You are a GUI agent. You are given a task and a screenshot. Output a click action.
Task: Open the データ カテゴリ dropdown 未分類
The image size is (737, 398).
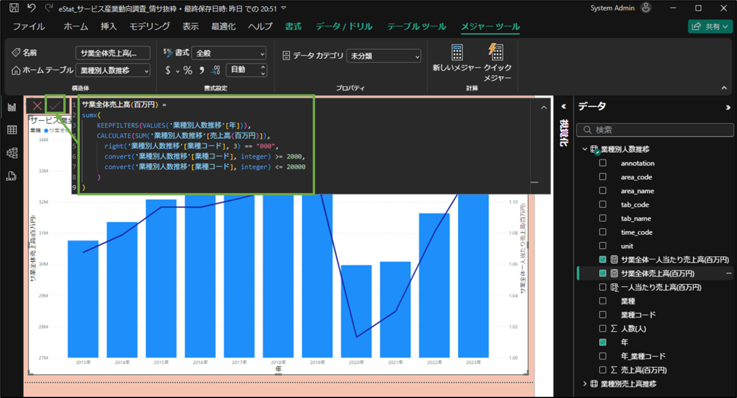click(x=384, y=56)
